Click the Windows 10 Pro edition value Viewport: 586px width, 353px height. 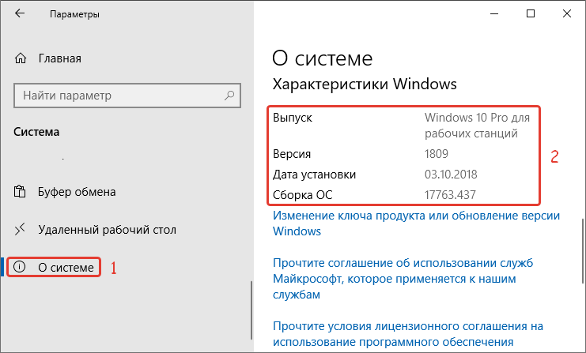click(x=477, y=126)
